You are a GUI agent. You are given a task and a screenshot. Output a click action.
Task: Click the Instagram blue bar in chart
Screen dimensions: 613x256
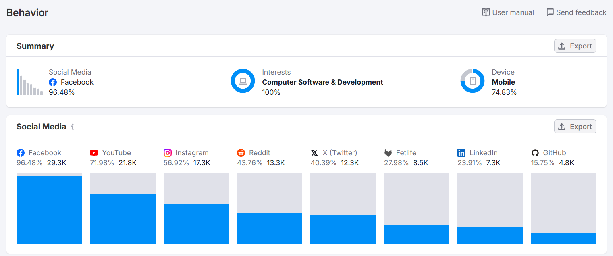[196, 224]
